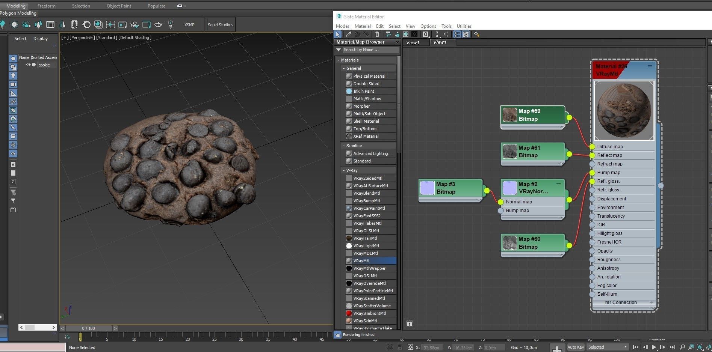Click the 0 / 100 time slider
The image size is (712, 352).
pos(88,328)
